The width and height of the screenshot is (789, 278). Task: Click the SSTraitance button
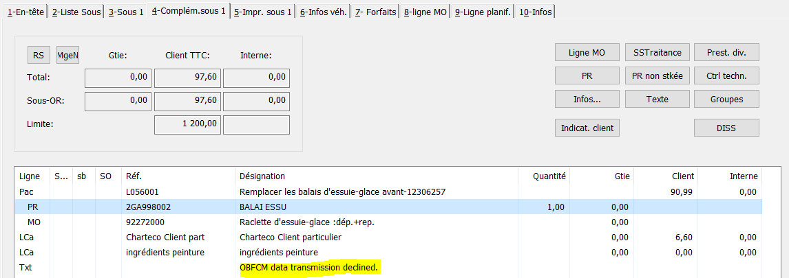657,52
